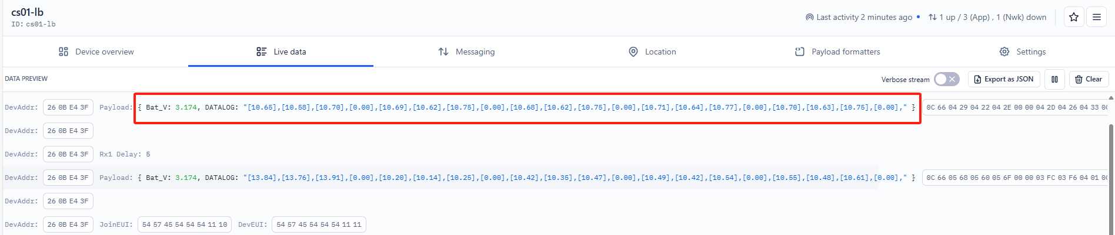Open the Messaging tab
Viewport: 1115px width, 235px height.
tap(466, 52)
